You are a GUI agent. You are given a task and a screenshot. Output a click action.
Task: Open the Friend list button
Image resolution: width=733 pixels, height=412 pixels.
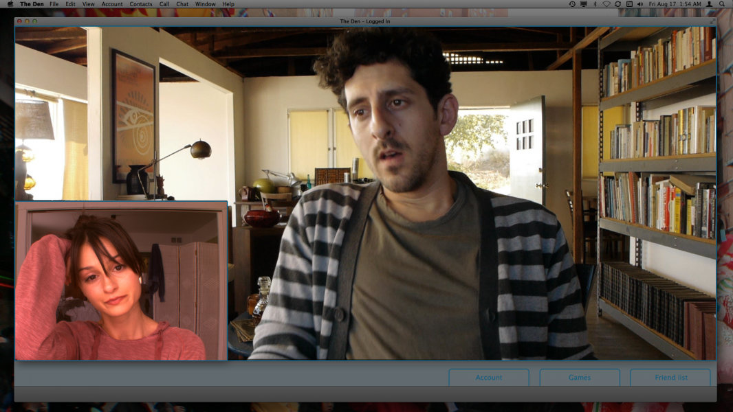click(x=671, y=378)
